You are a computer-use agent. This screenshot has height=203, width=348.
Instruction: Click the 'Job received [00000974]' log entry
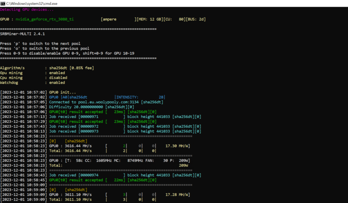[75, 175]
